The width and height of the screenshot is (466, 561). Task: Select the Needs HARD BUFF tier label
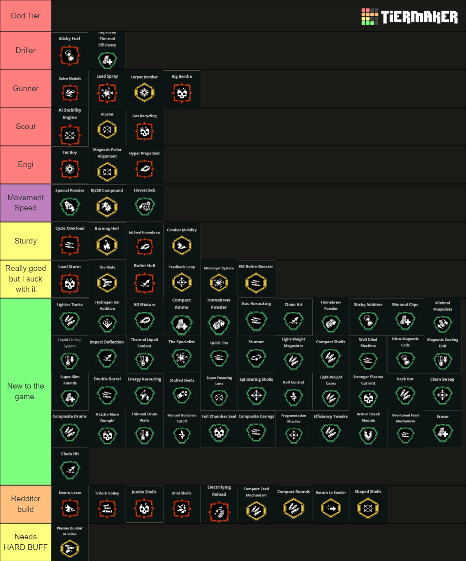pyautogui.click(x=25, y=542)
